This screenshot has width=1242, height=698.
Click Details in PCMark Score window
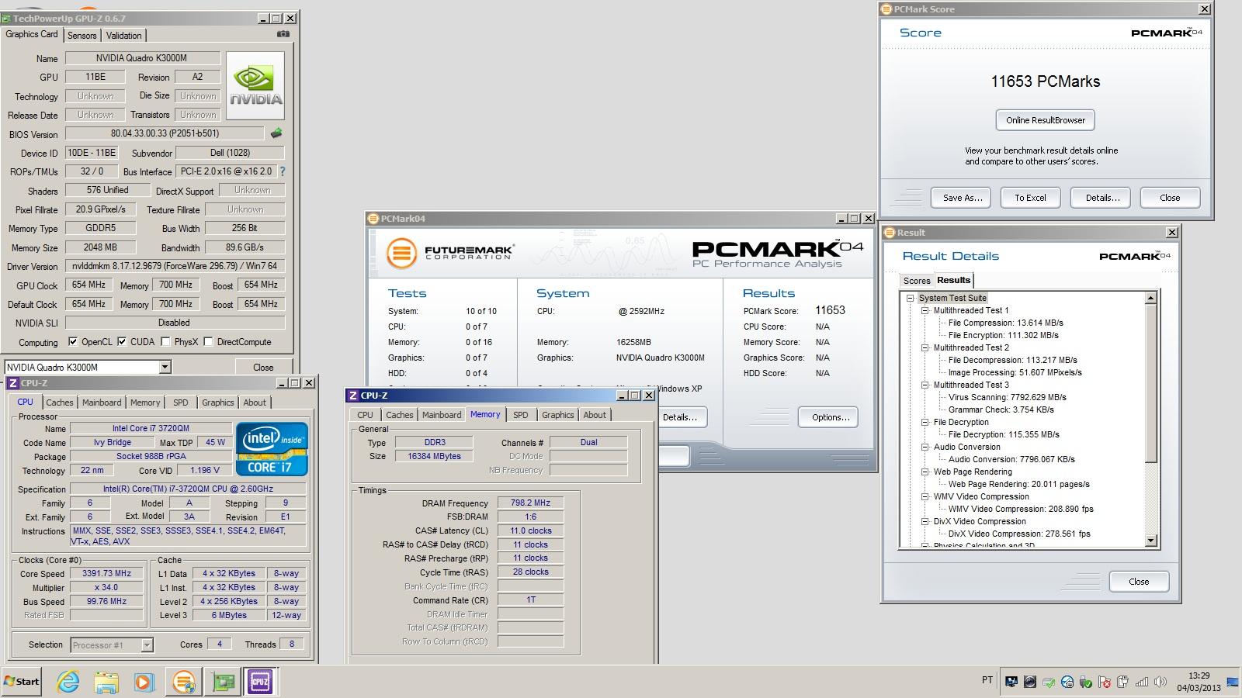point(1102,198)
